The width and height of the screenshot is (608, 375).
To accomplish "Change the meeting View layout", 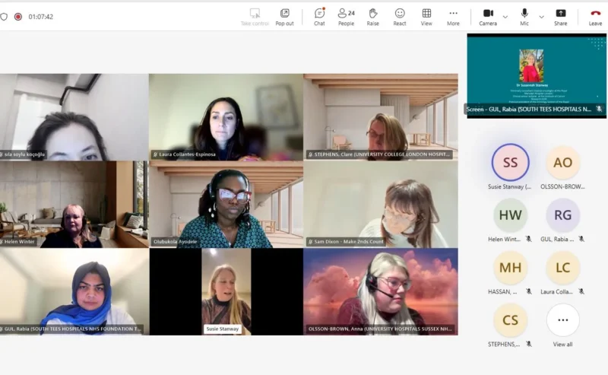I will (x=426, y=16).
